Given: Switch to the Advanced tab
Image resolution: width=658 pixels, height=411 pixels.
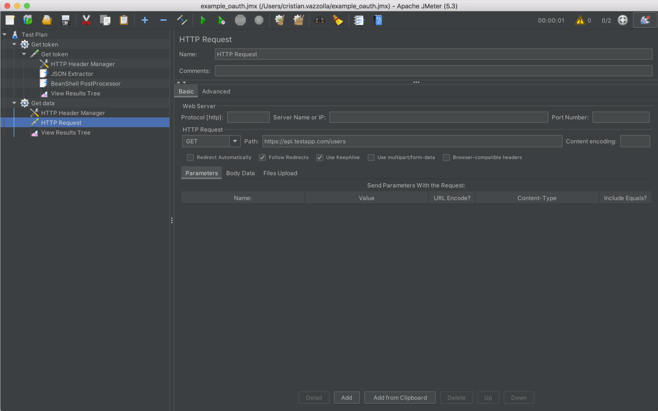Looking at the screenshot, I should (216, 91).
